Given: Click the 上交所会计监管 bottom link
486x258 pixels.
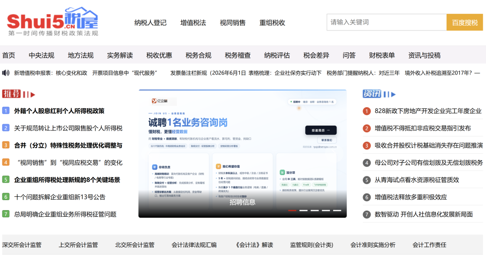Looking at the screenshot, I should tap(78, 245).
